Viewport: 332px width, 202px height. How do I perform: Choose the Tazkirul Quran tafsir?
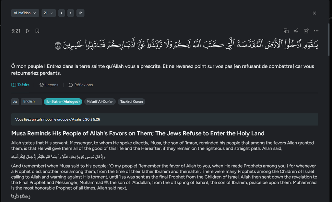click(131, 101)
